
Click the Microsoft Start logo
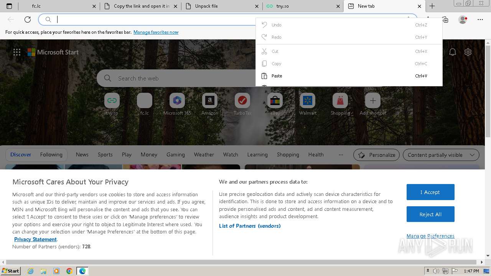click(53, 52)
